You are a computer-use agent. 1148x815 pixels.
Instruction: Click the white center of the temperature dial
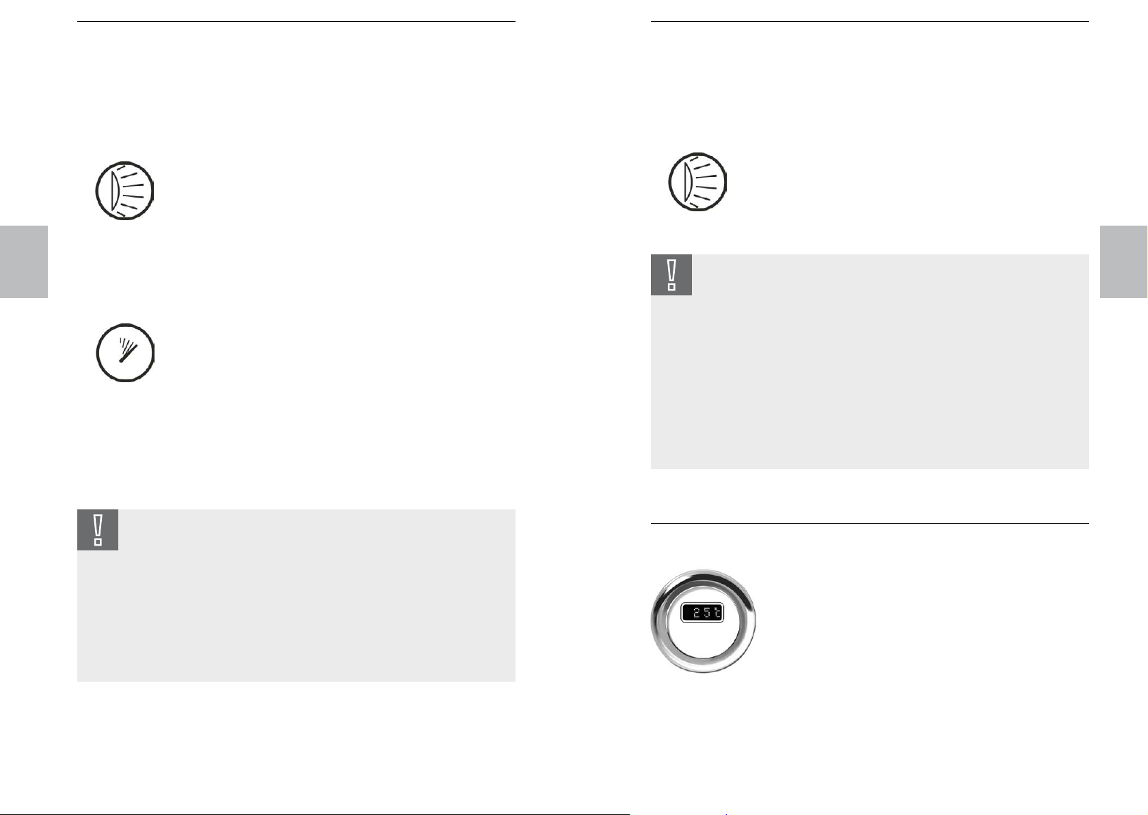click(x=704, y=643)
